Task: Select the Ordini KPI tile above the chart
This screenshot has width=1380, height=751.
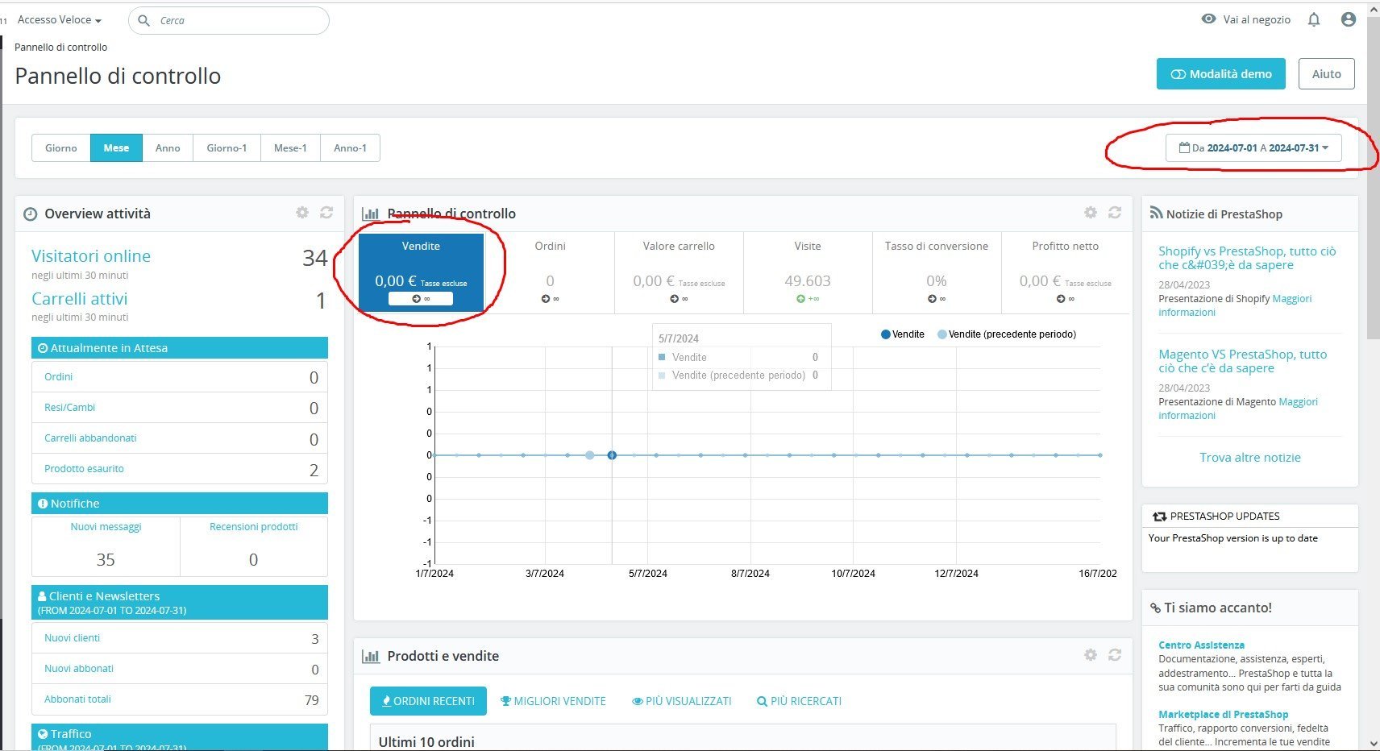Action: coord(550,272)
